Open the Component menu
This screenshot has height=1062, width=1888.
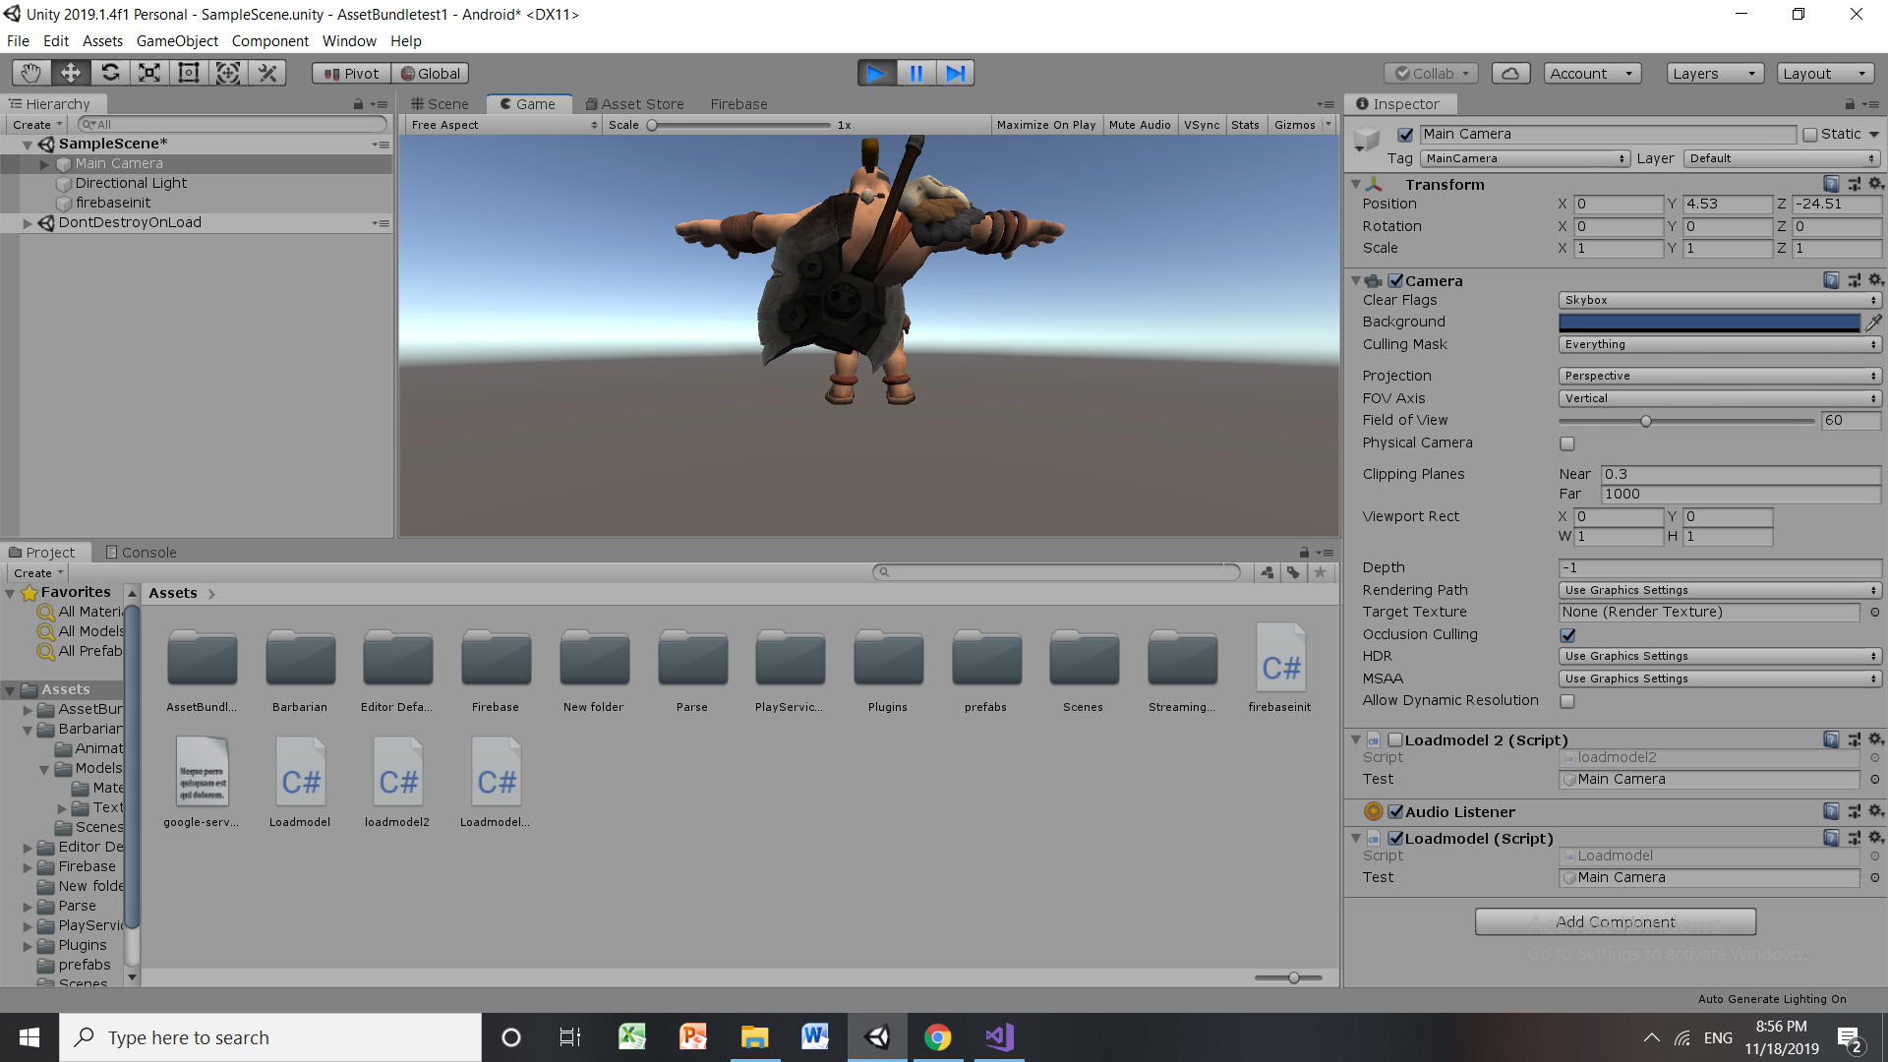[270, 41]
